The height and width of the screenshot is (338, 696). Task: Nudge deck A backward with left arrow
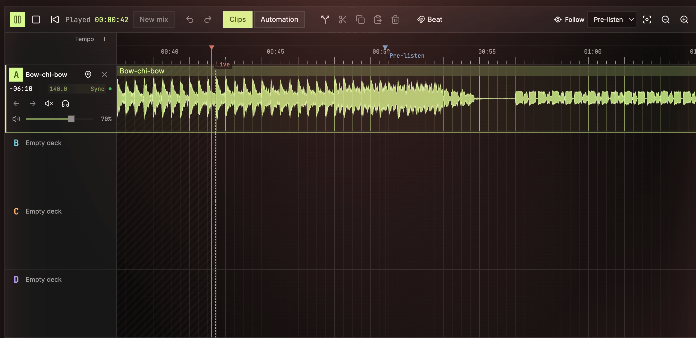(16, 103)
